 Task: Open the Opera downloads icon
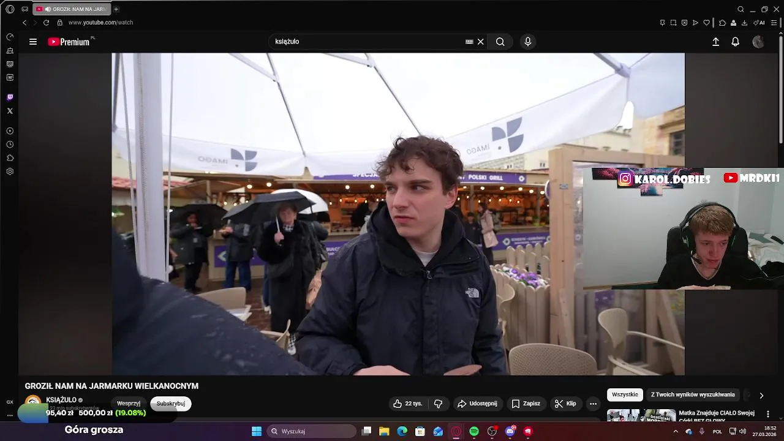pos(744,23)
